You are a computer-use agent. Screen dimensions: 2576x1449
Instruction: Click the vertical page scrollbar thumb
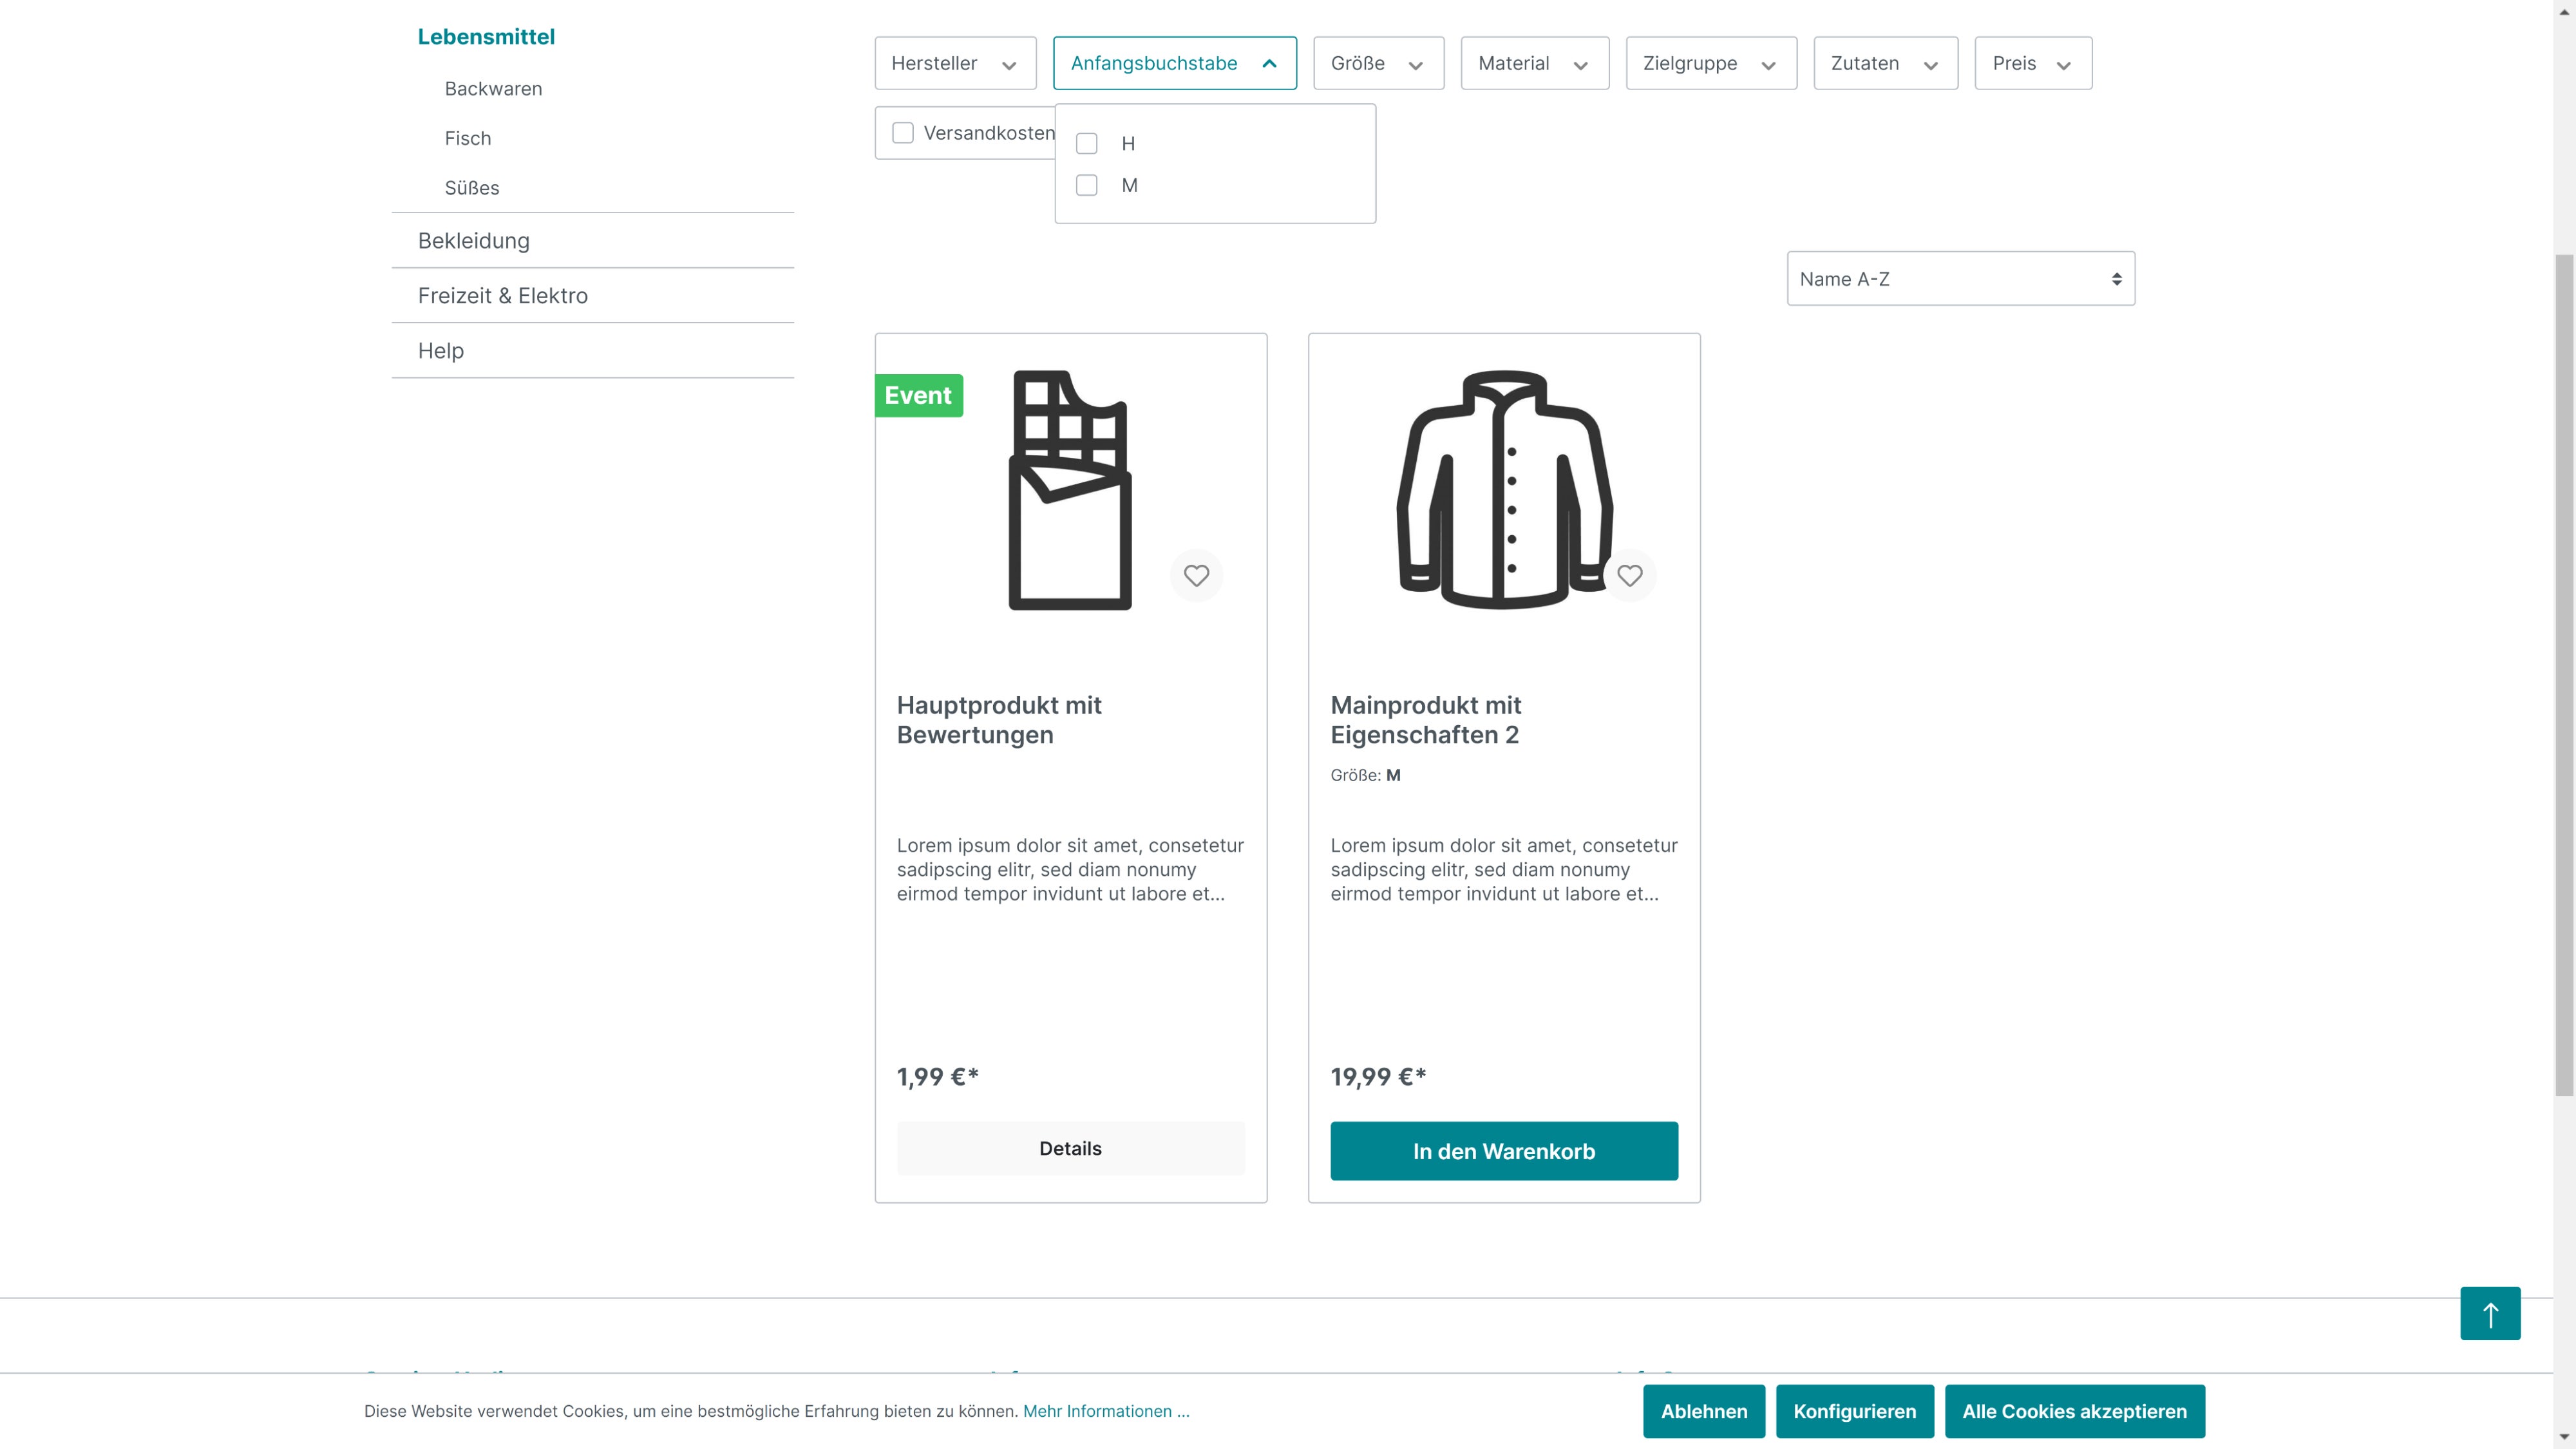[2564, 675]
